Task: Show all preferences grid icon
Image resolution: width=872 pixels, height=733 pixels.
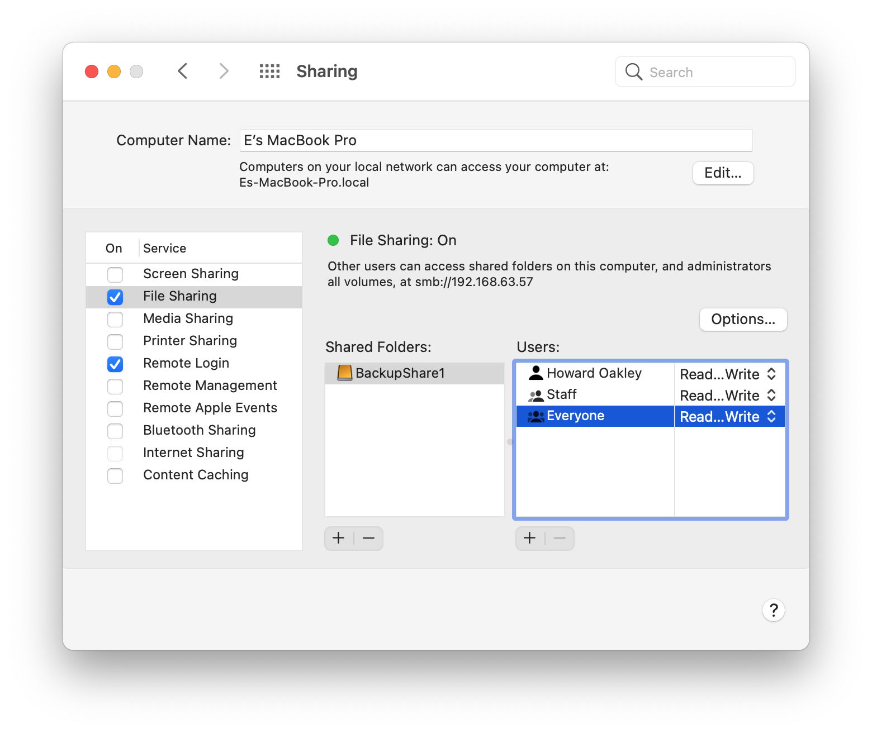Action: tap(269, 72)
